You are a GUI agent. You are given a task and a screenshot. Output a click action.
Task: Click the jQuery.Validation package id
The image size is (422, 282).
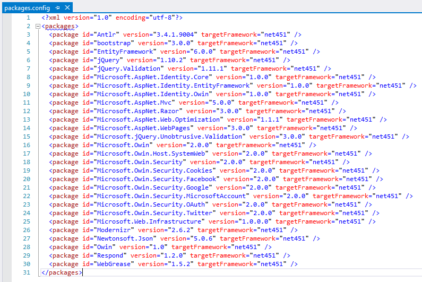tap(128, 69)
